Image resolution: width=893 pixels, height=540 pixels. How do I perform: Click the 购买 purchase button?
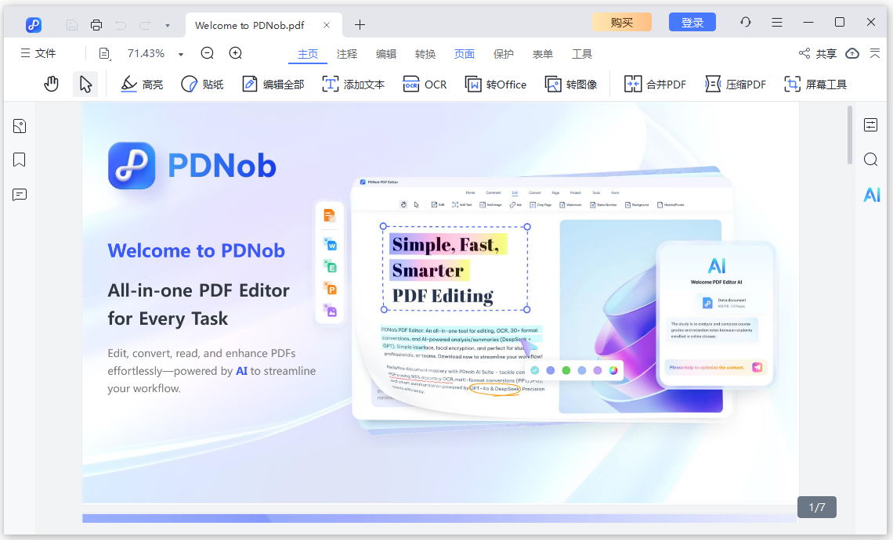pyautogui.click(x=622, y=22)
